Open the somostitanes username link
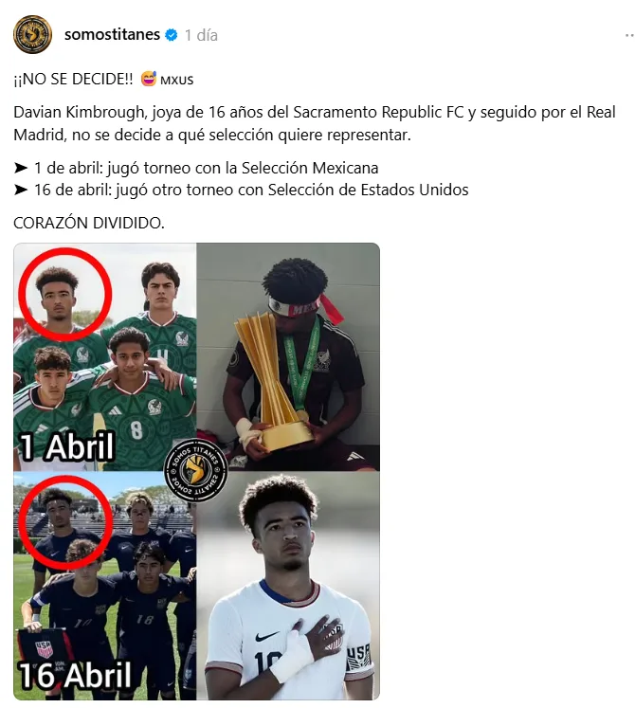Screen dimensions: 635x708 [x=112, y=35]
